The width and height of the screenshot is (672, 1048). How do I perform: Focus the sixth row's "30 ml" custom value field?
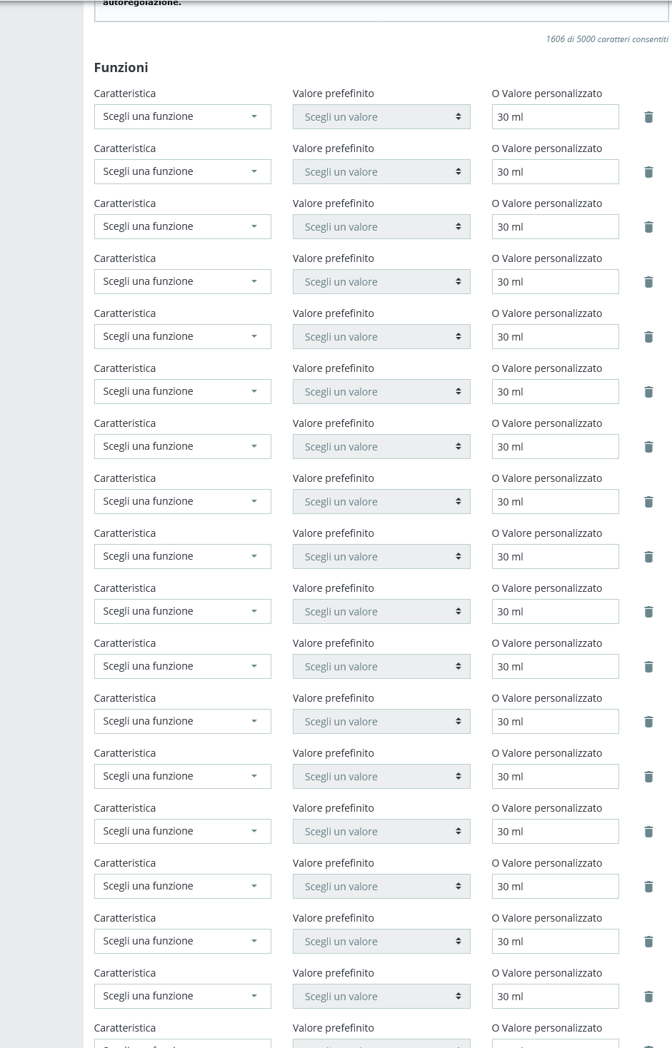(555, 392)
